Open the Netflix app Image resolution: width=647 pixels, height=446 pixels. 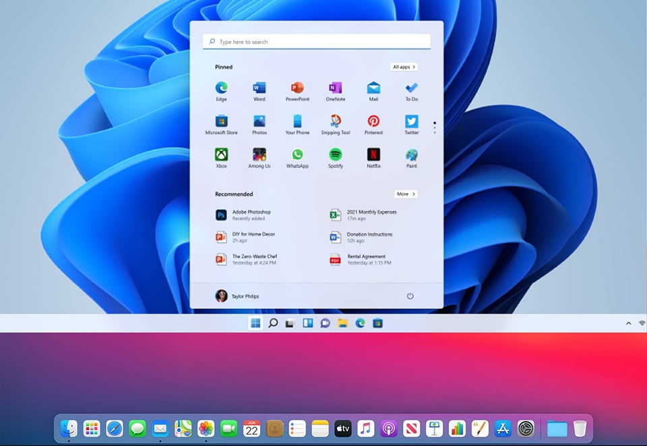coord(373,158)
